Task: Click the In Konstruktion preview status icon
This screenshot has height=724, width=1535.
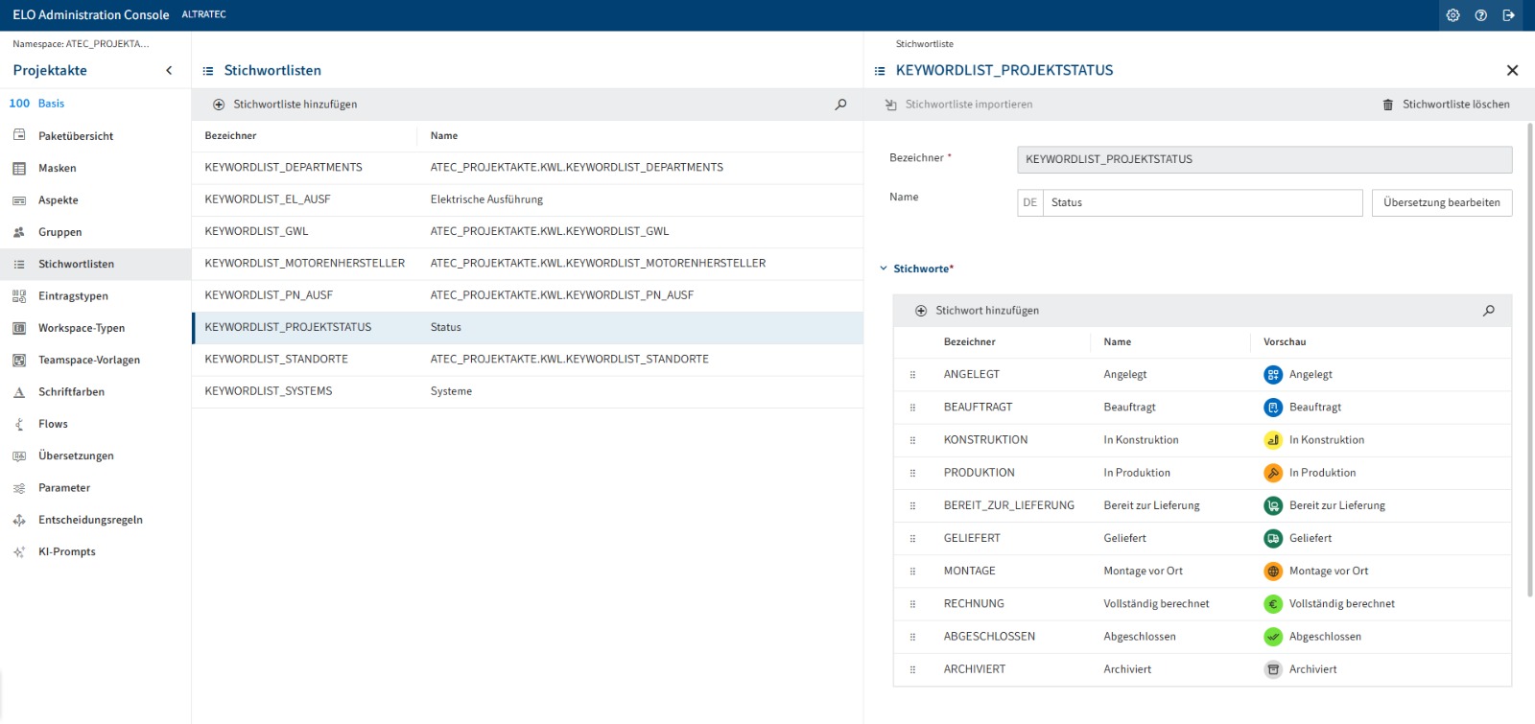Action: [x=1273, y=440]
